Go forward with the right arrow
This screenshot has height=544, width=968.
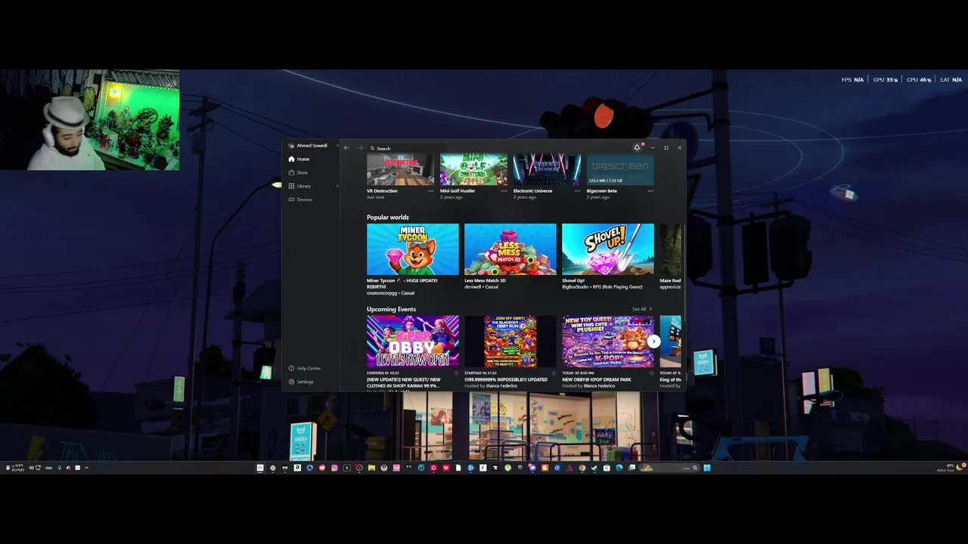pos(360,148)
